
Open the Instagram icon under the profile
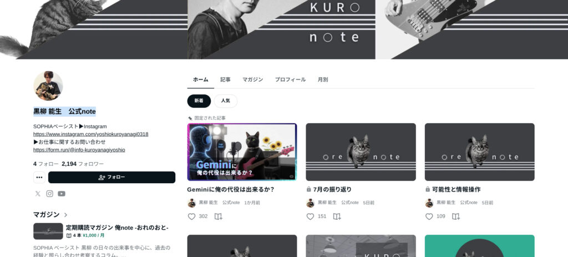pos(49,194)
